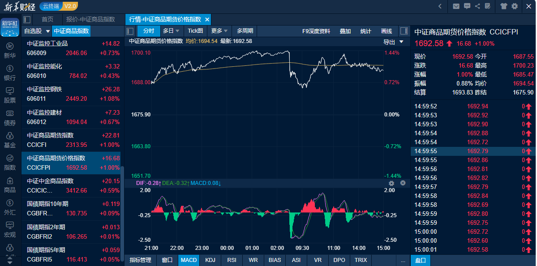Open MACD indicator settings gear
The image size is (537, 266).
(391, 183)
